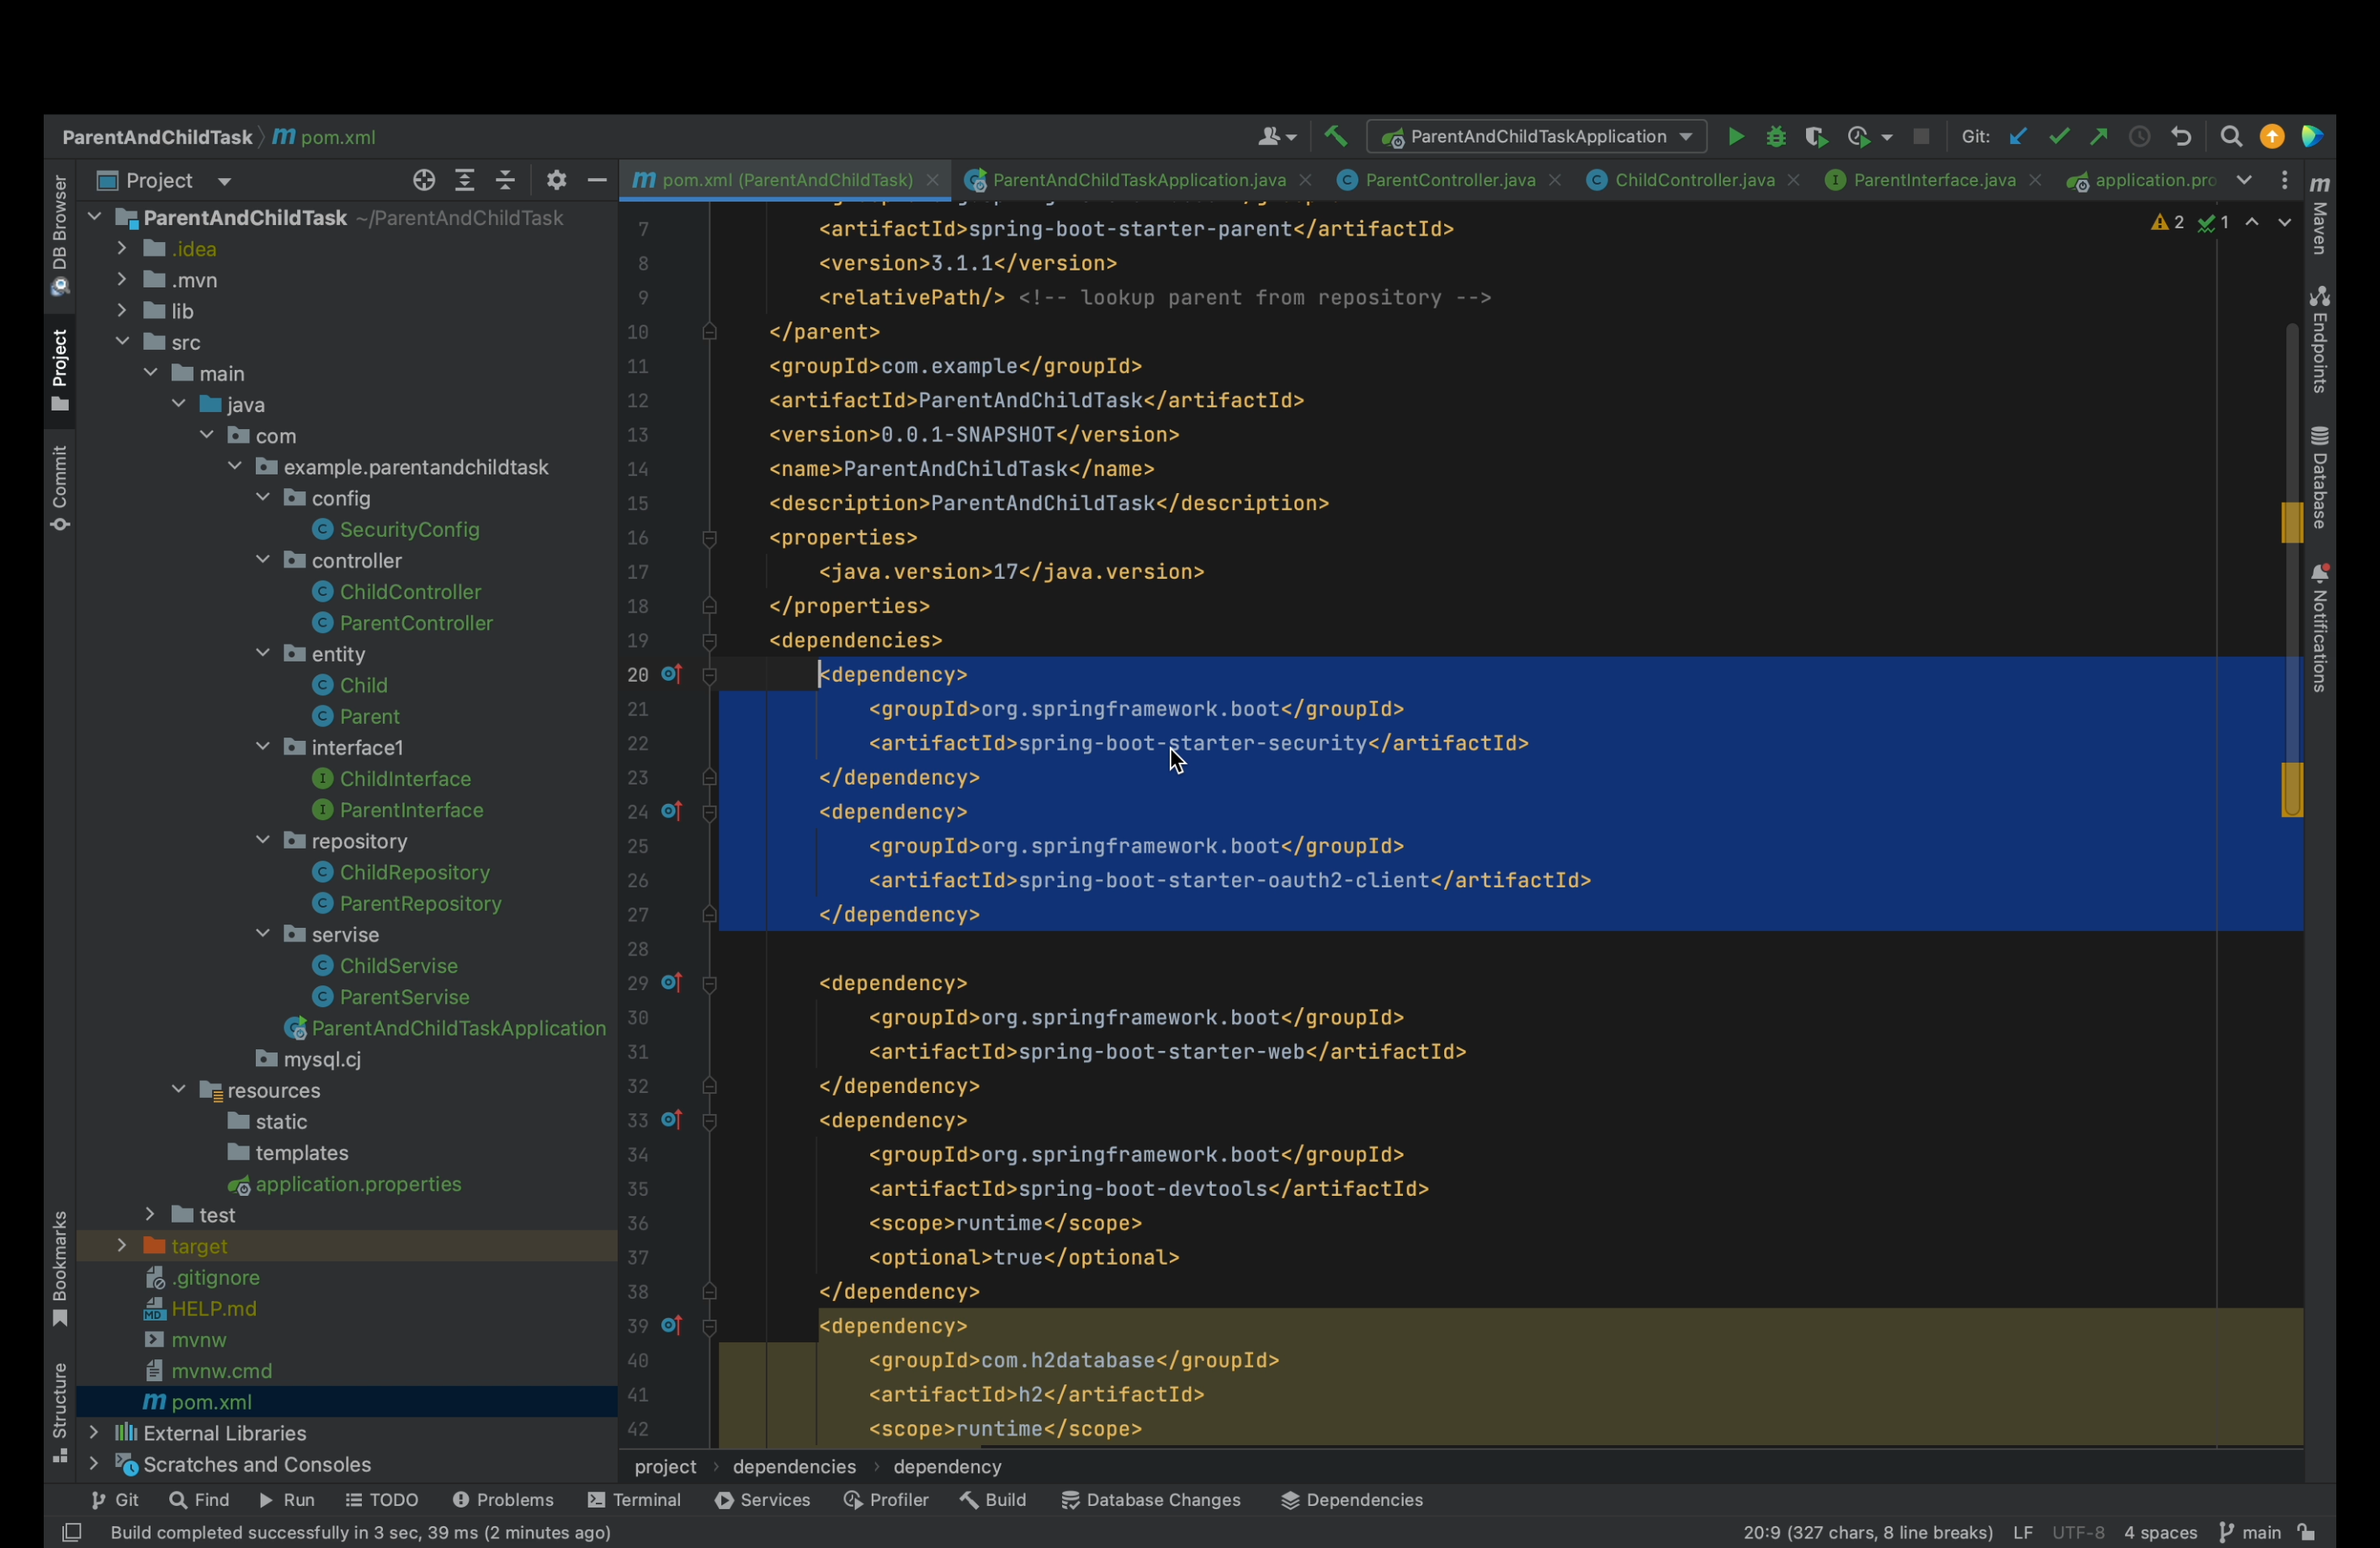Collapse all in Project panel

pyautogui.click(x=506, y=180)
